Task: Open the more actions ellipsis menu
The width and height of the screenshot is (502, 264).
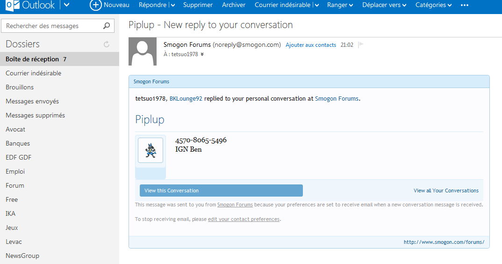Action: 464,5
